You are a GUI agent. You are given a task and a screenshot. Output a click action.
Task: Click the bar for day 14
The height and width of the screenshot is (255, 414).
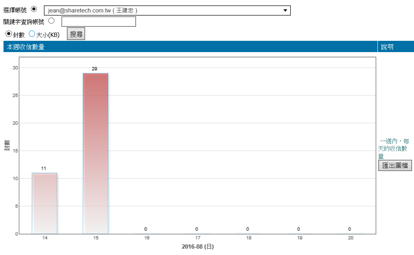[44, 203]
